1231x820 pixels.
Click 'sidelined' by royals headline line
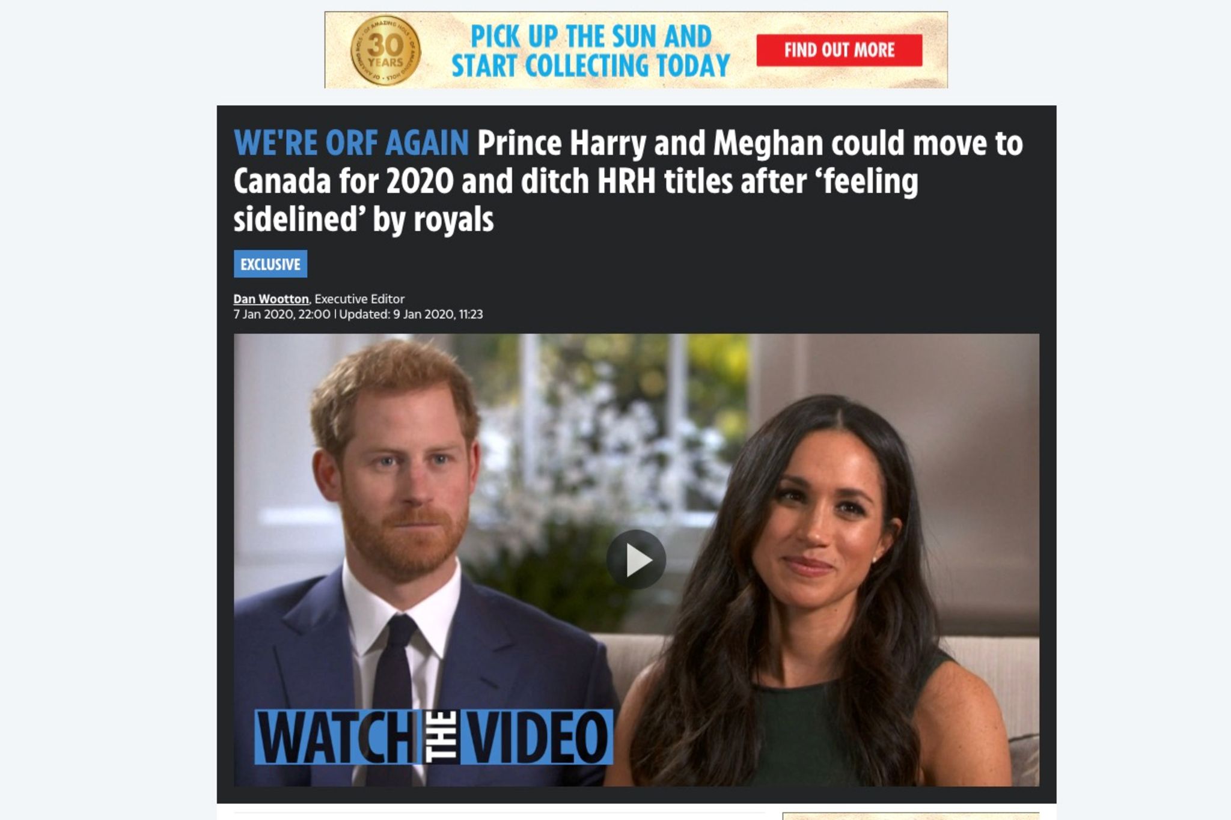click(364, 219)
